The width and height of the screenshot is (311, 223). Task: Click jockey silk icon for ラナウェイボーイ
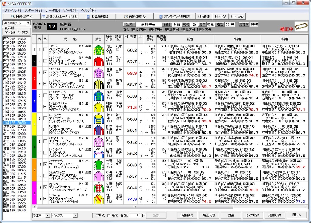(x=99, y=199)
